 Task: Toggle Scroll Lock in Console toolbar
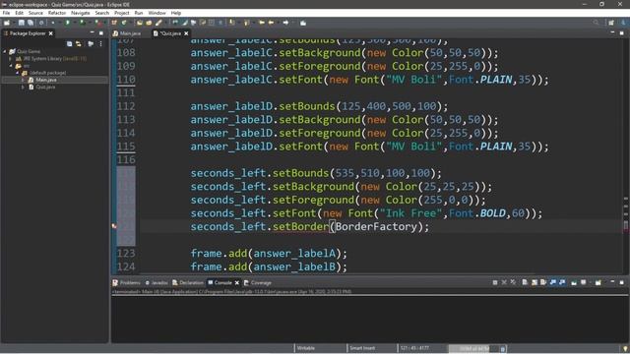pos(535,282)
